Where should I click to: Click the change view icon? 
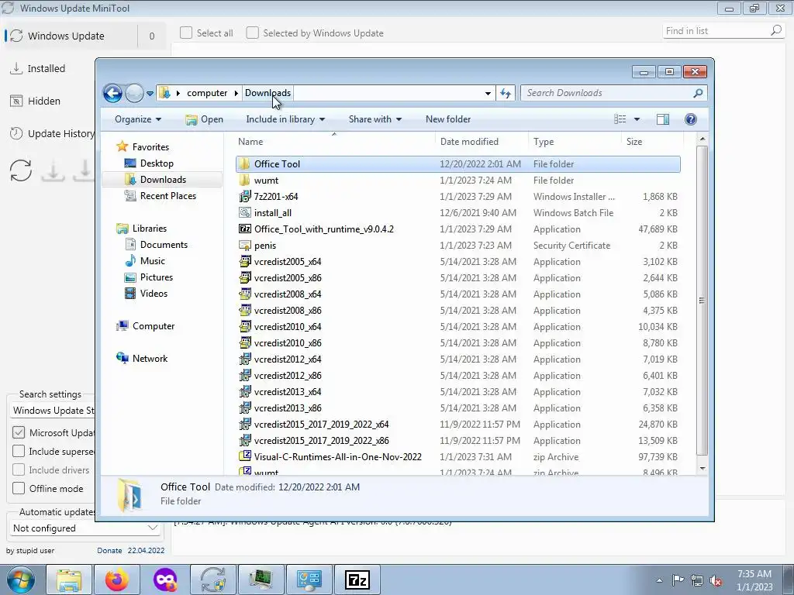[620, 119]
